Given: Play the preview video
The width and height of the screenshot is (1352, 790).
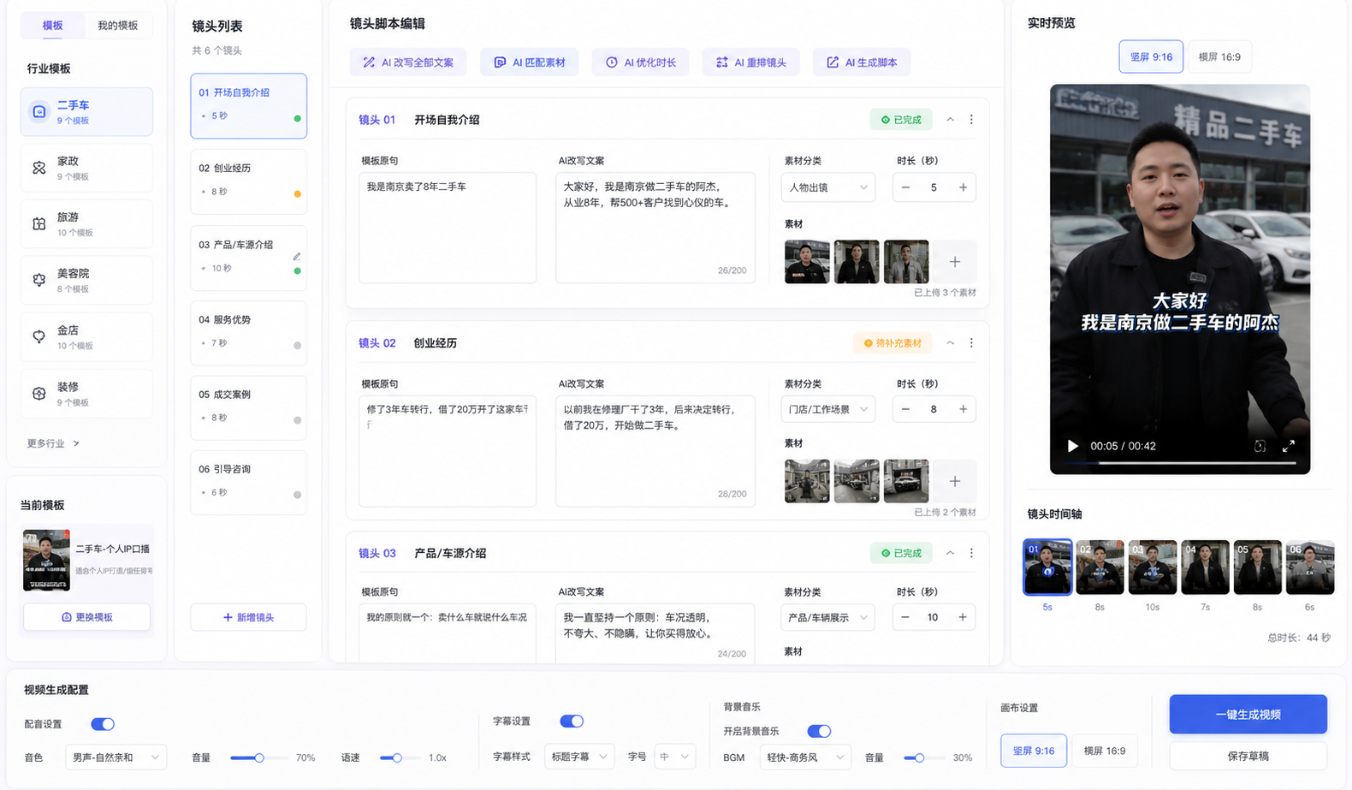Looking at the screenshot, I should 1072,446.
